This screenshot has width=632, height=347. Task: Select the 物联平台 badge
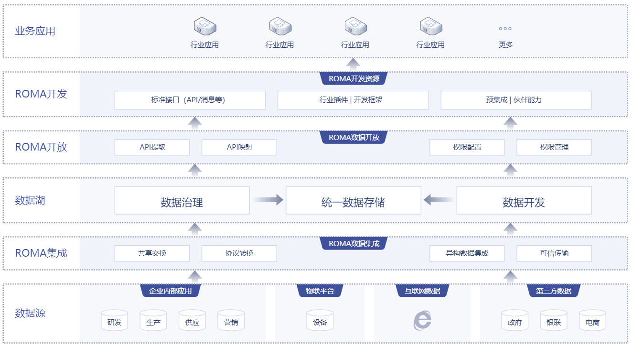(320, 291)
